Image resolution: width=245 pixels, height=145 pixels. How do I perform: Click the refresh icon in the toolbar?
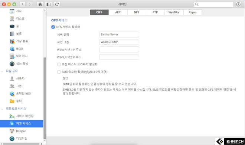click(x=57, y=4)
